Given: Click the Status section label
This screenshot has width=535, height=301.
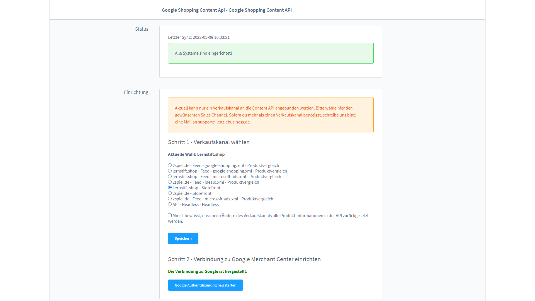Looking at the screenshot, I should pos(142,29).
